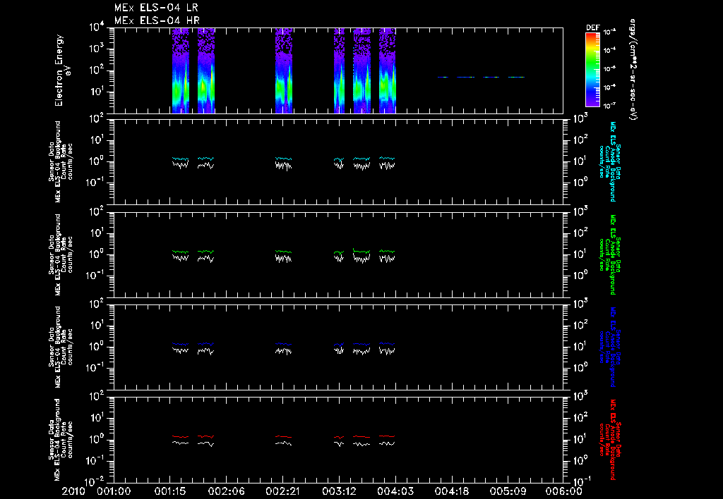Screen dimensions: 723x499
Task: Click the "001:15" time axis label
Action: click(x=170, y=491)
